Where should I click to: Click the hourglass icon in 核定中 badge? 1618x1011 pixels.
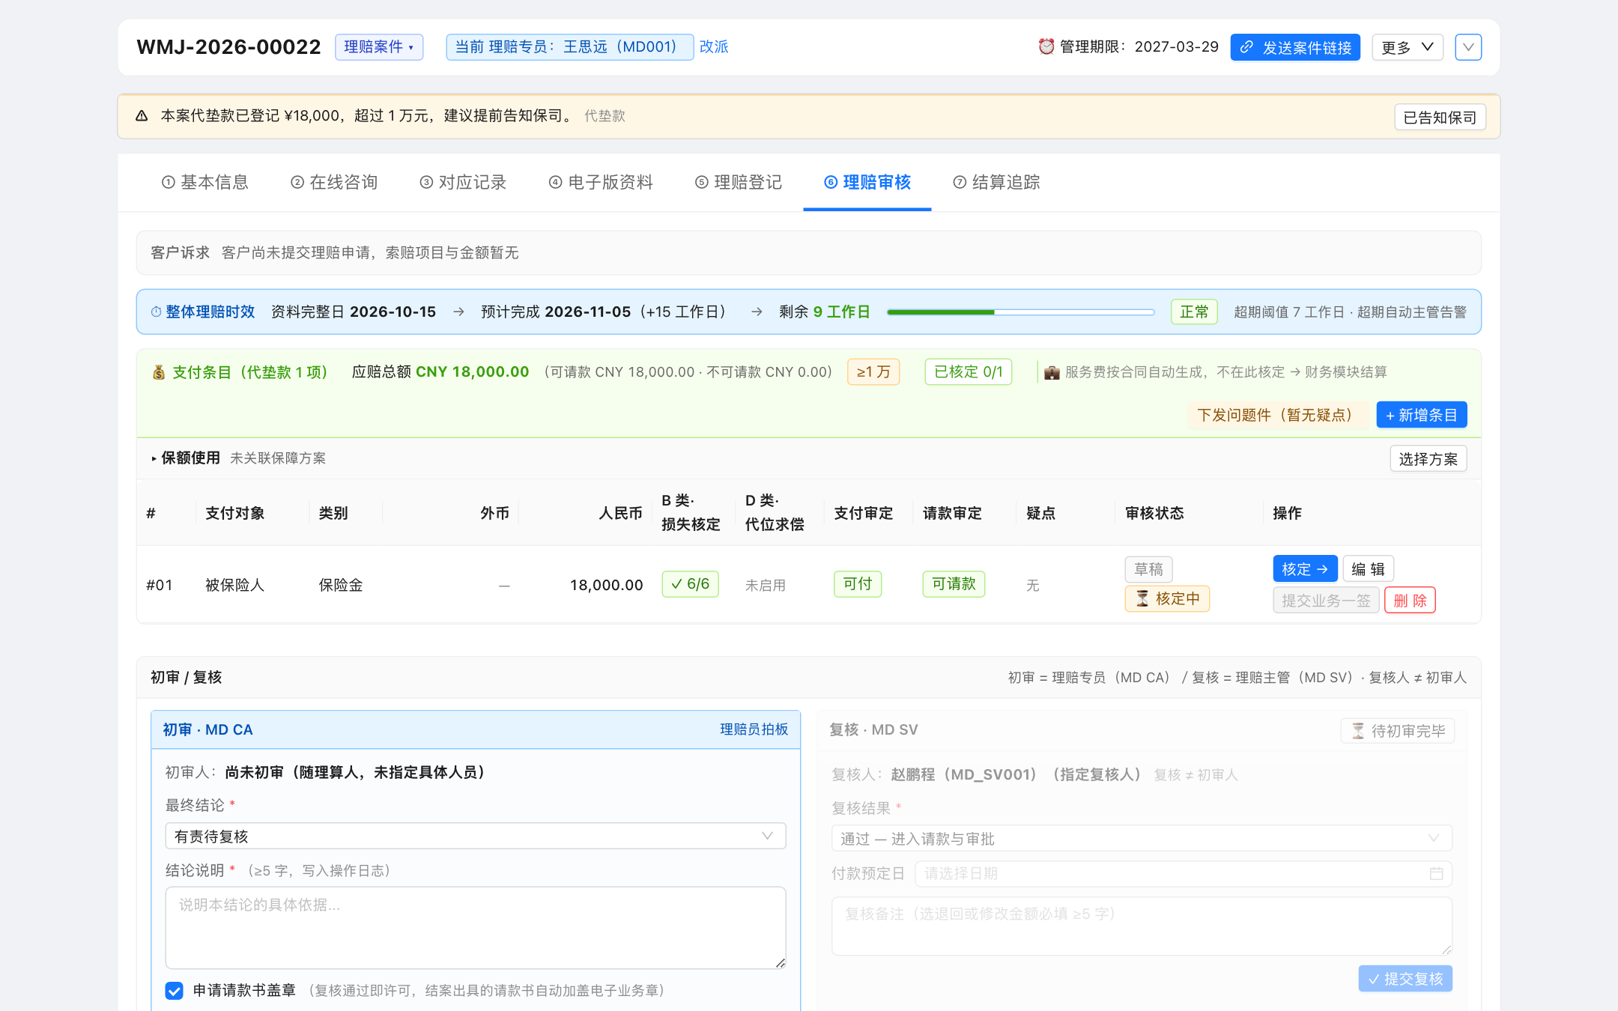pos(1142,598)
